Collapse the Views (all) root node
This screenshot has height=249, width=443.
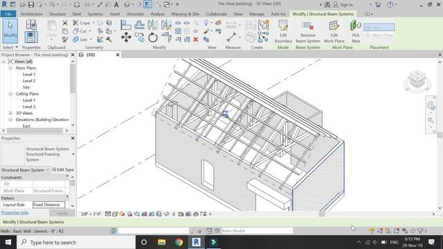3,62
